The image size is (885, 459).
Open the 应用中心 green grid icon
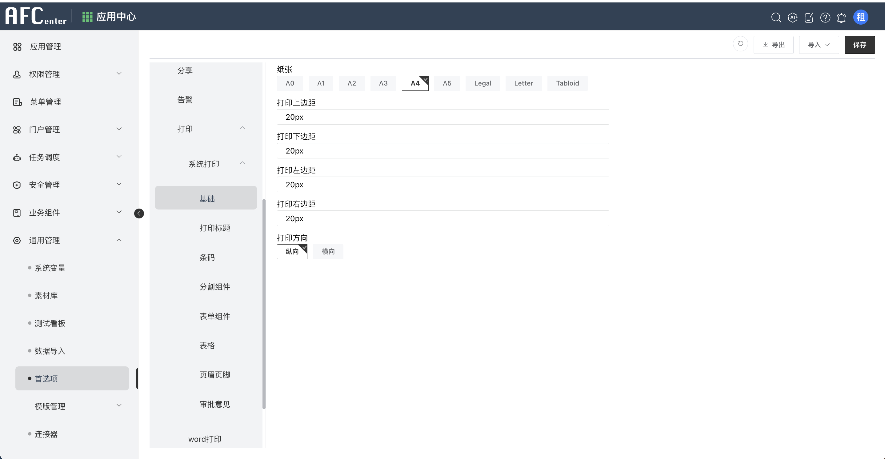tap(87, 17)
